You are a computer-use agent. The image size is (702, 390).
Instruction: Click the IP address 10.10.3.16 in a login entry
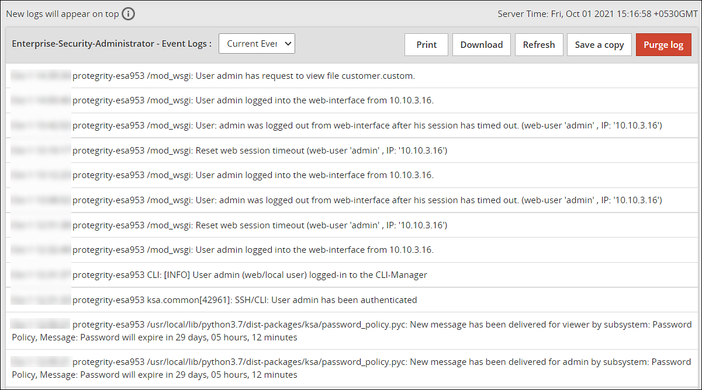coord(410,100)
